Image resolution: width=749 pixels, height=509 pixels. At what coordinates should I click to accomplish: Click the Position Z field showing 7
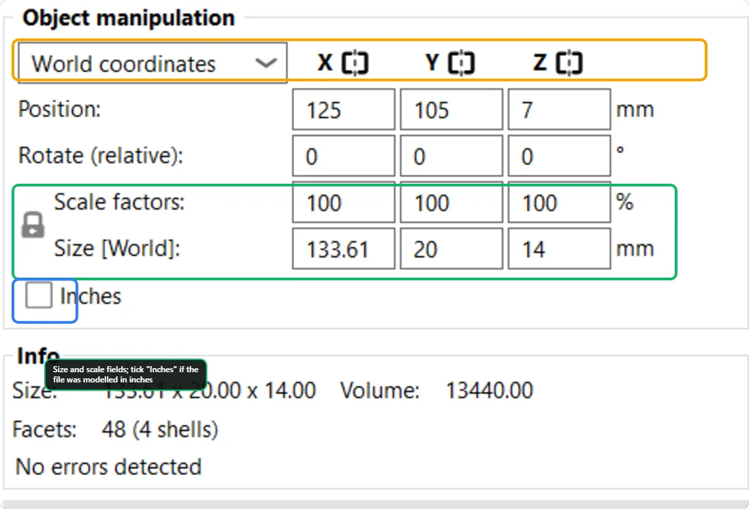click(x=559, y=110)
